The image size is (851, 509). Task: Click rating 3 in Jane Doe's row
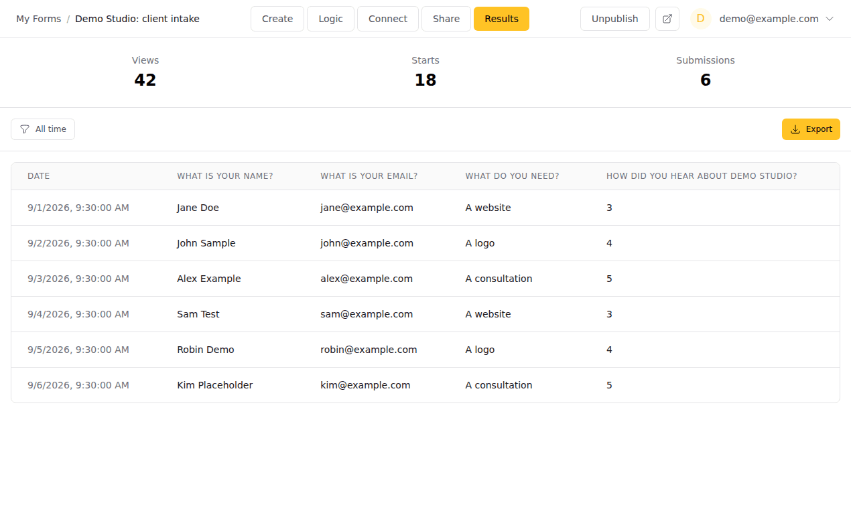(609, 208)
